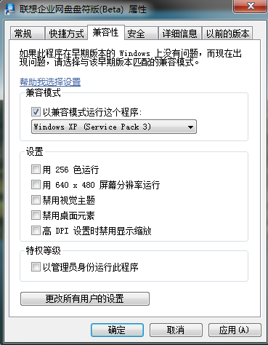268x345 pixels.
Task: Enable 禁用桌面元素 option
Action: click(36, 215)
